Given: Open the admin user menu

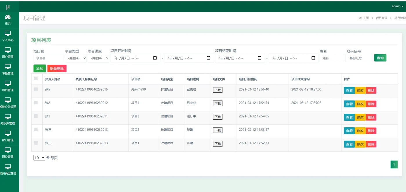Looking at the screenshot, I should (397, 6).
